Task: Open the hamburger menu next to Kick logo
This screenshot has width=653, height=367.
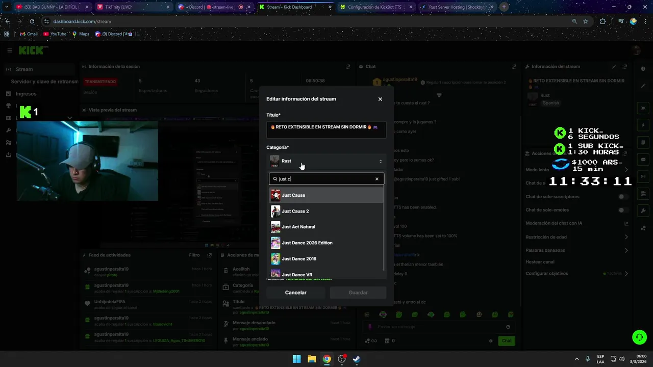Action: [10, 50]
